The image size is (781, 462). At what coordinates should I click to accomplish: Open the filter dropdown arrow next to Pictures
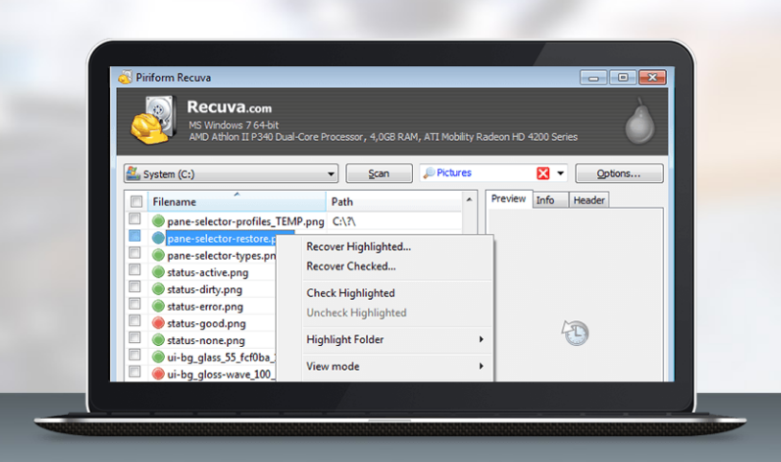[561, 173]
